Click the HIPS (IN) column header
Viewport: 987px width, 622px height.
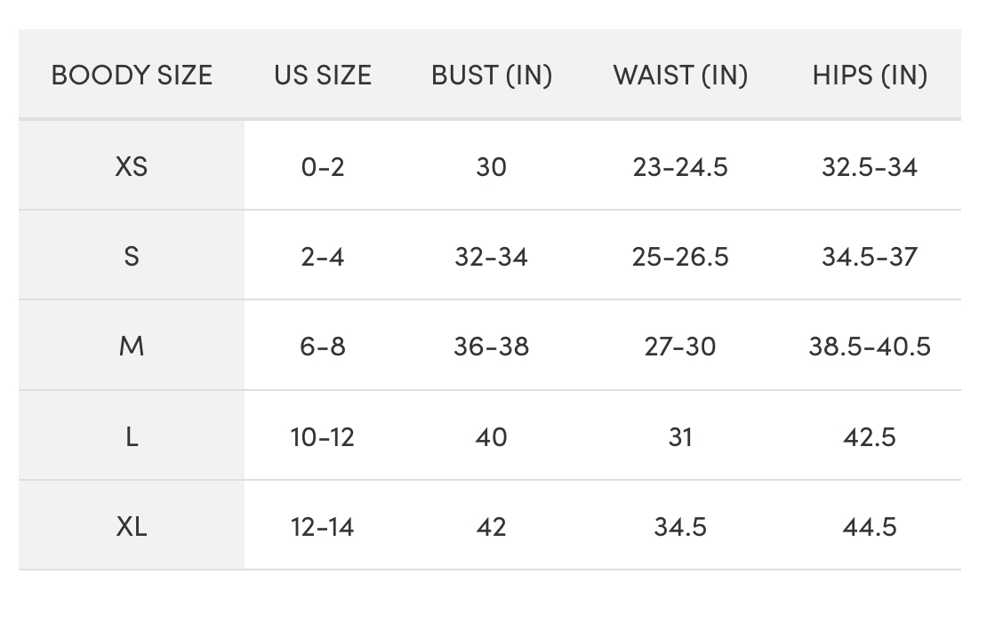click(870, 76)
